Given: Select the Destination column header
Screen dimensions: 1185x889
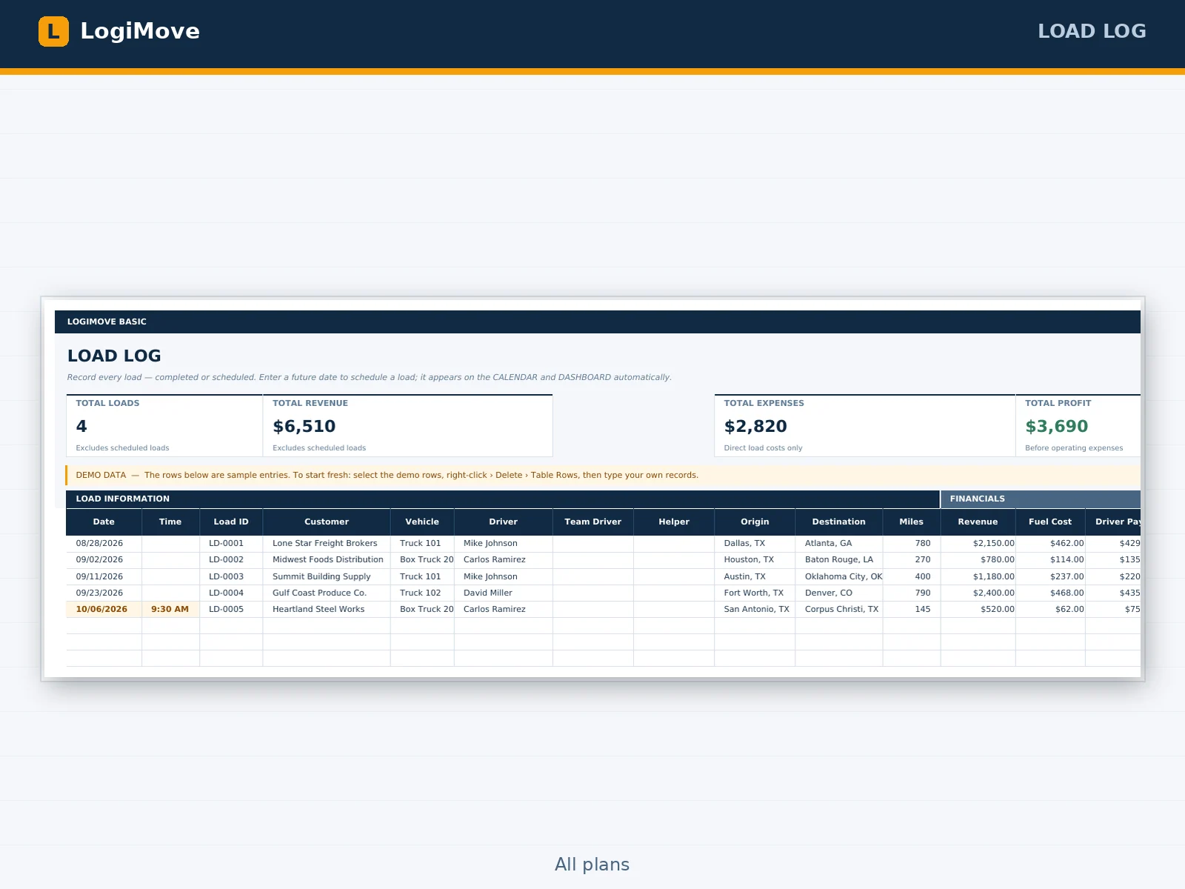Looking at the screenshot, I should (x=839, y=522).
